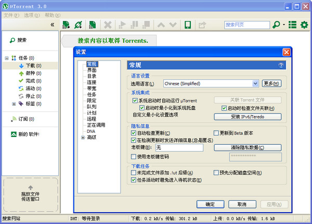Click the green magnifier search icon

277,24
